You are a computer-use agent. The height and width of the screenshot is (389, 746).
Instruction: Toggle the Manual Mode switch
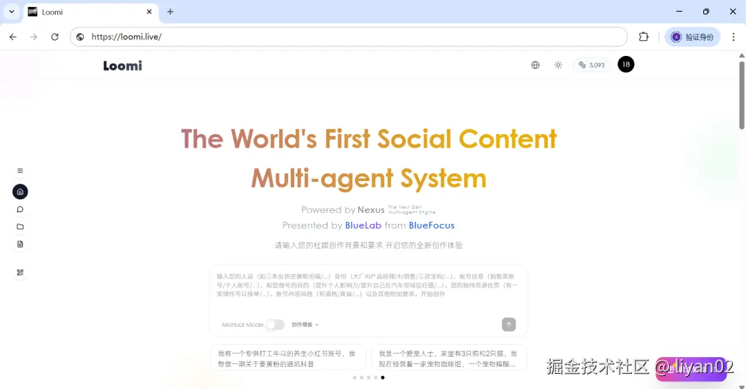(275, 325)
